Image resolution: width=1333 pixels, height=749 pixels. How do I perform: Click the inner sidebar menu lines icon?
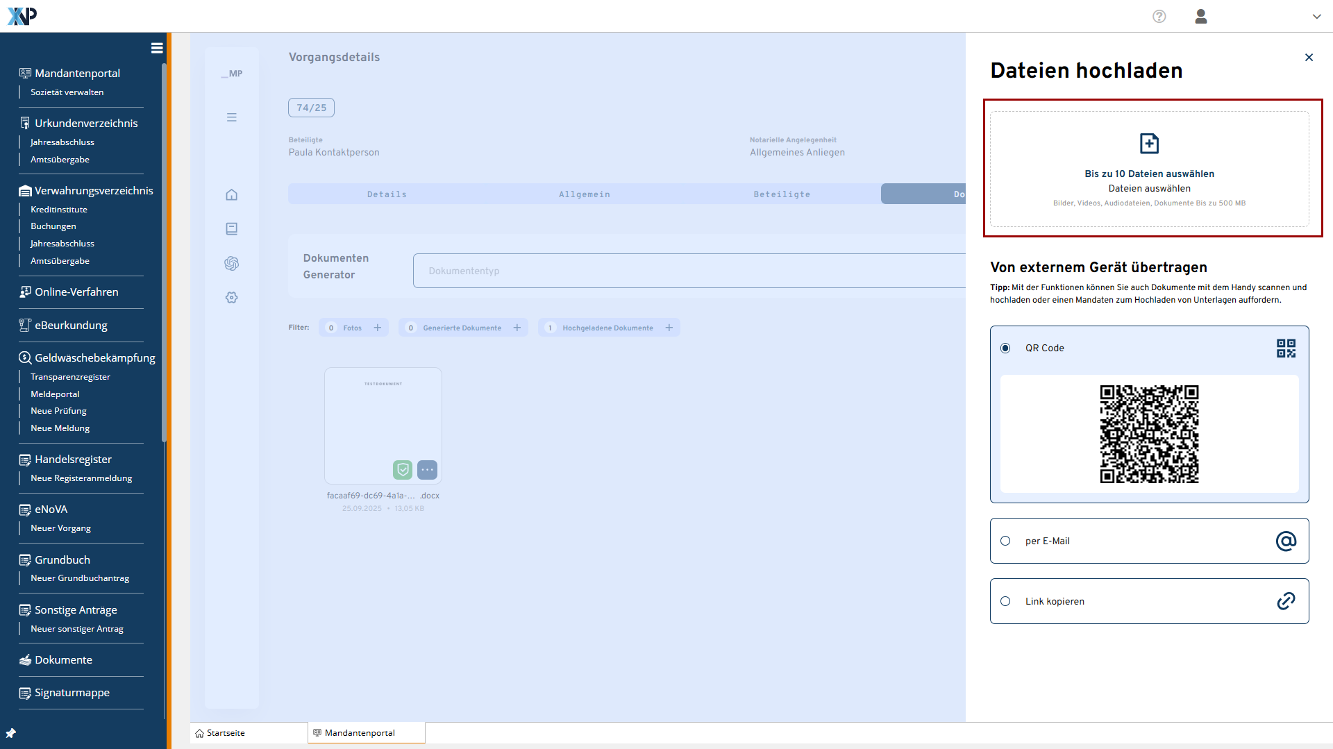point(232,117)
